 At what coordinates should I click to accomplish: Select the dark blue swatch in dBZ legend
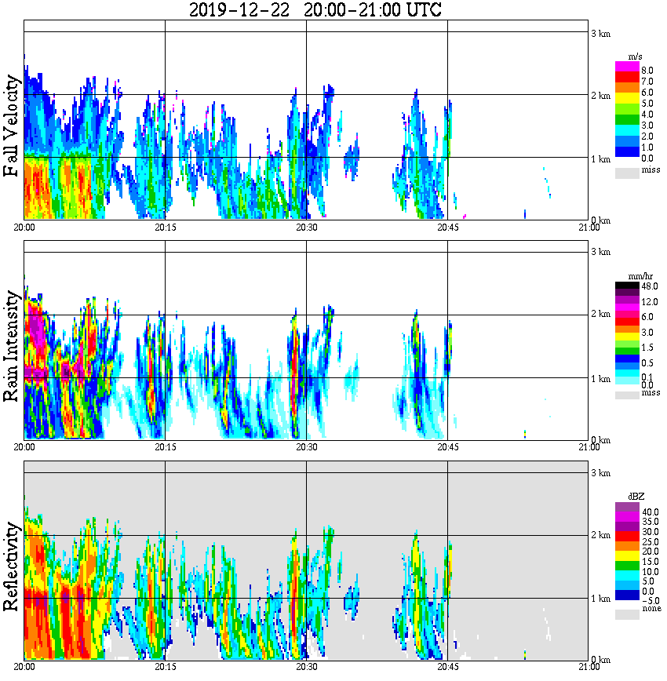click(x=627, y=595)
